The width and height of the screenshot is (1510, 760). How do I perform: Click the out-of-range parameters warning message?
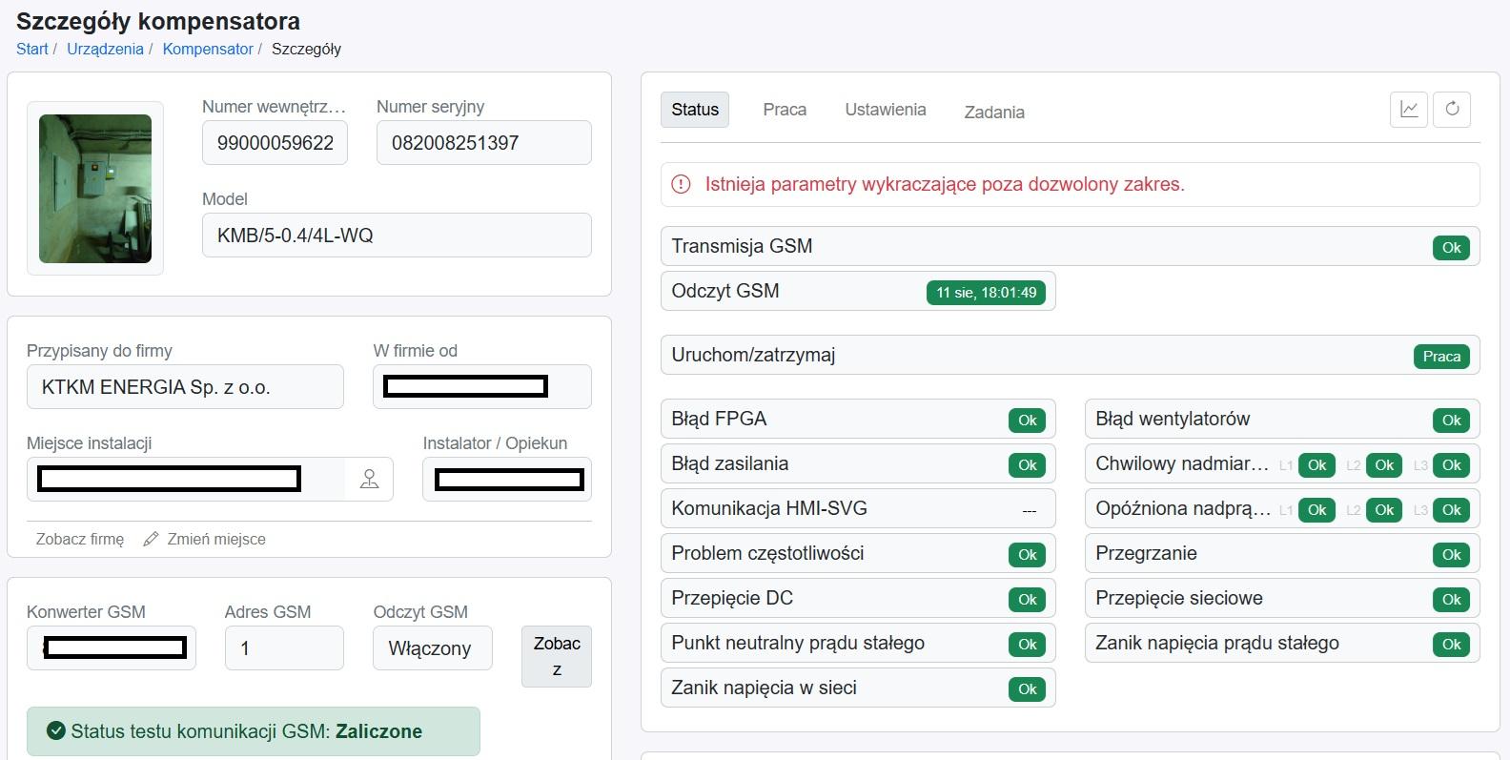point(1070,185)
